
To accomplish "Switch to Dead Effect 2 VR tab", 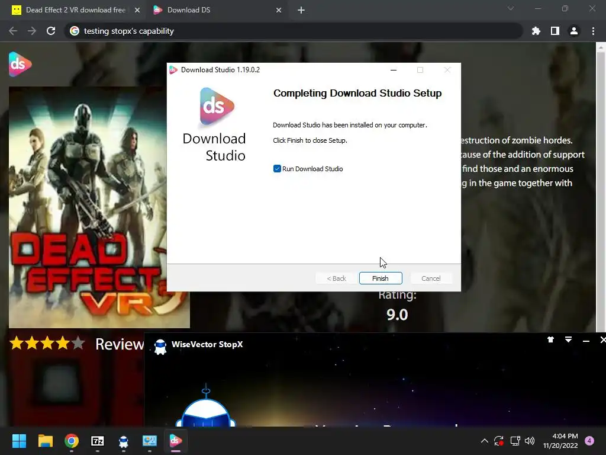I will click(x=75, y=10).
